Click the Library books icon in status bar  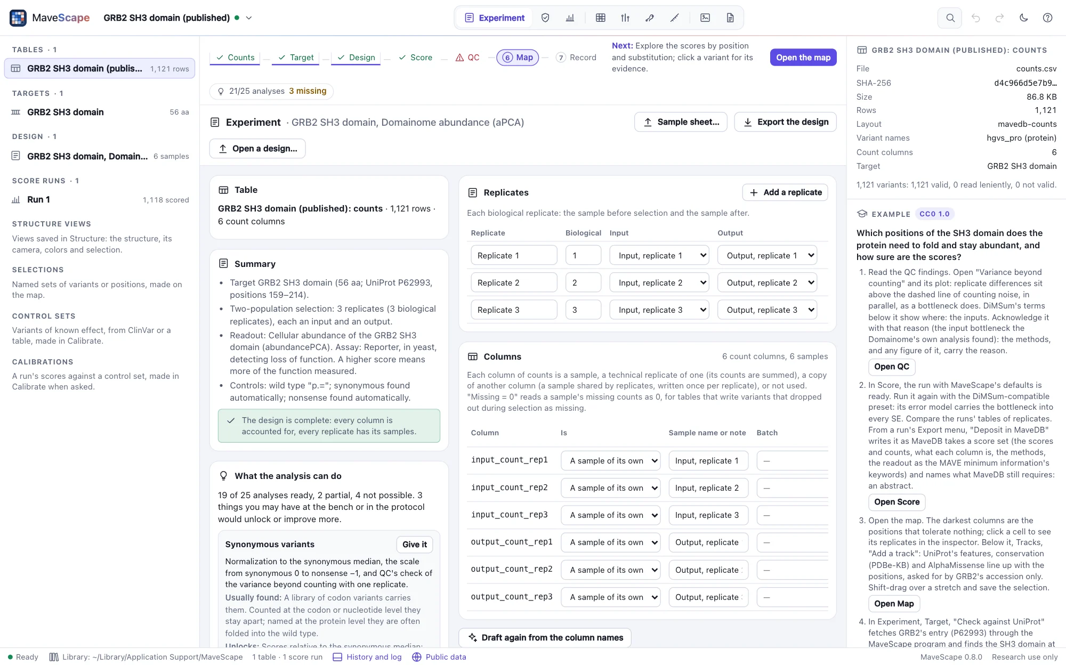coord(54,657)
